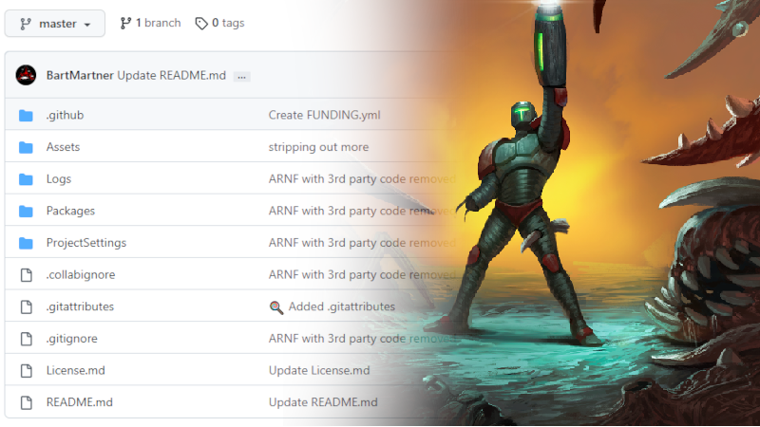This screenshot has width=760, height=427.
Task: Click the Packages folder icon
Action: tap(26, 211)
